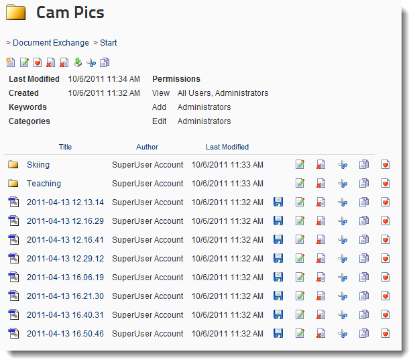This screenshot has width=415, height=364.
Task: Download the 2011-04-13 12.13.14 file
Action: (x=278, y=202)
